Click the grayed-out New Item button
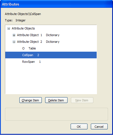This screenshot has width=113, height=135. coord(82,100)
